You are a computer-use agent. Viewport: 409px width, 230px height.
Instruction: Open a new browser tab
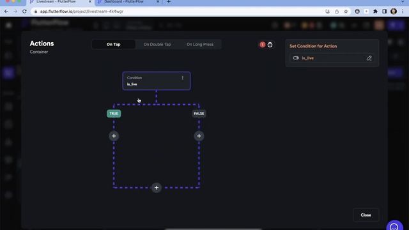169,2
